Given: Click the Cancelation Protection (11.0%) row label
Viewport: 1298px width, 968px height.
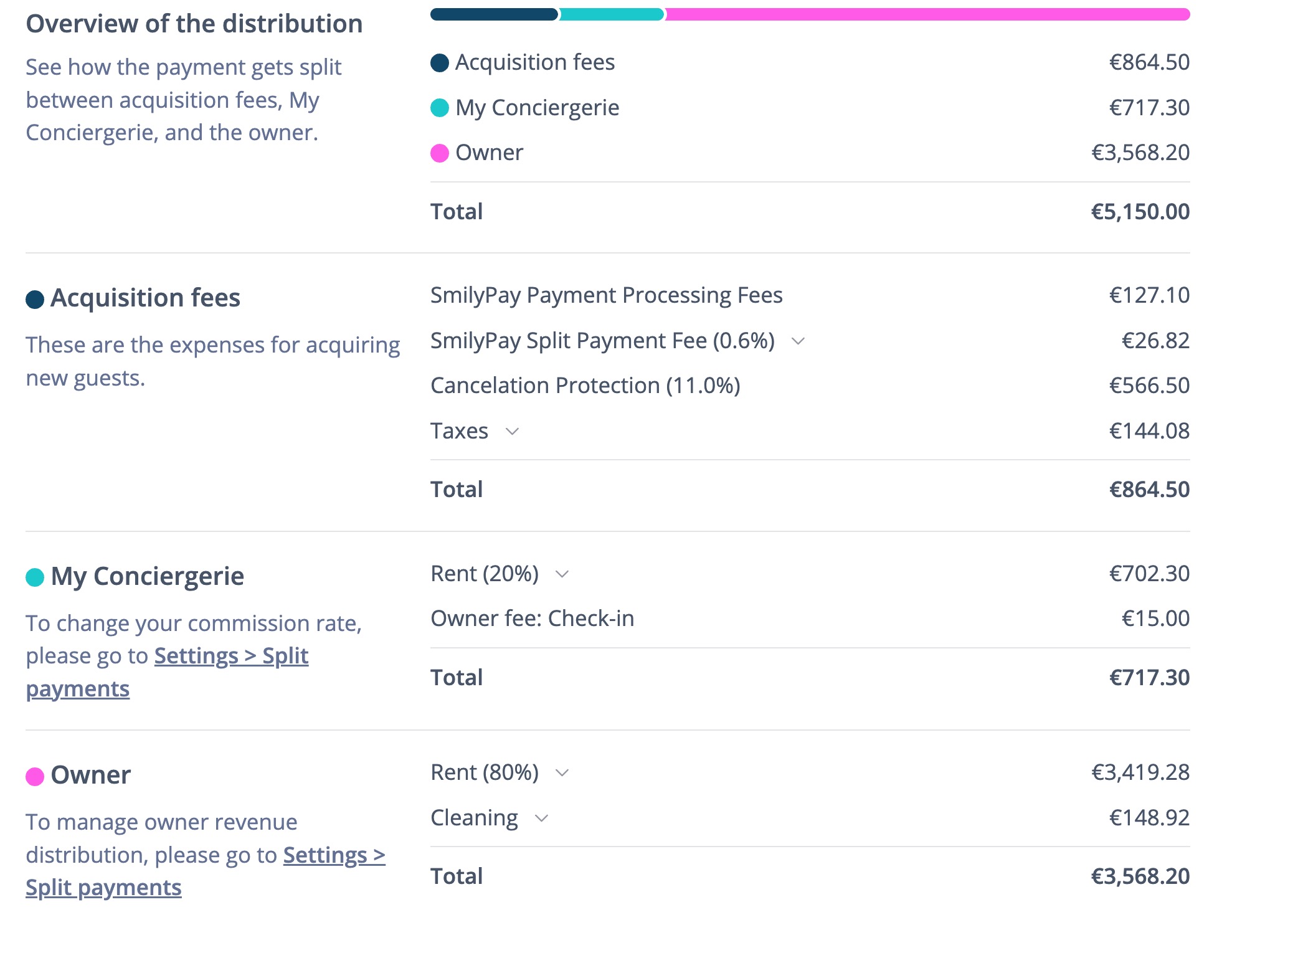Looking at the screenshot, I should click(x=585, y=386).
